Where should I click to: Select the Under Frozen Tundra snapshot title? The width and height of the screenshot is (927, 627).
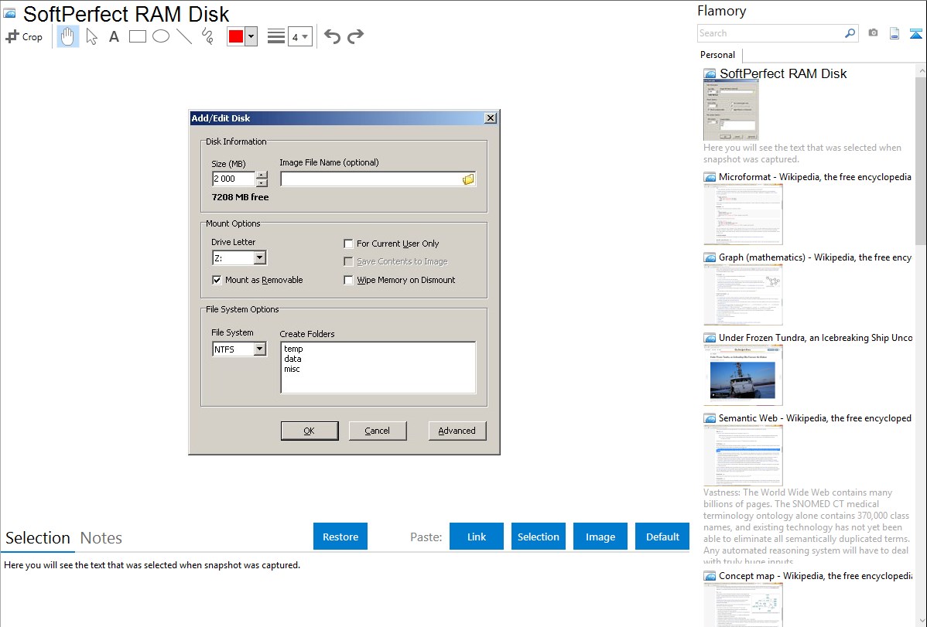[816, 338]
